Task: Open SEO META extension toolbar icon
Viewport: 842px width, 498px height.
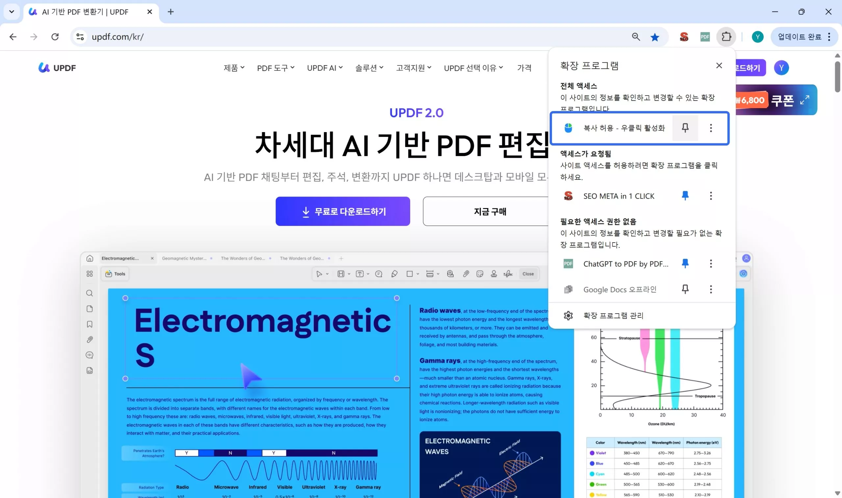Action: click(x=684, y=36)
